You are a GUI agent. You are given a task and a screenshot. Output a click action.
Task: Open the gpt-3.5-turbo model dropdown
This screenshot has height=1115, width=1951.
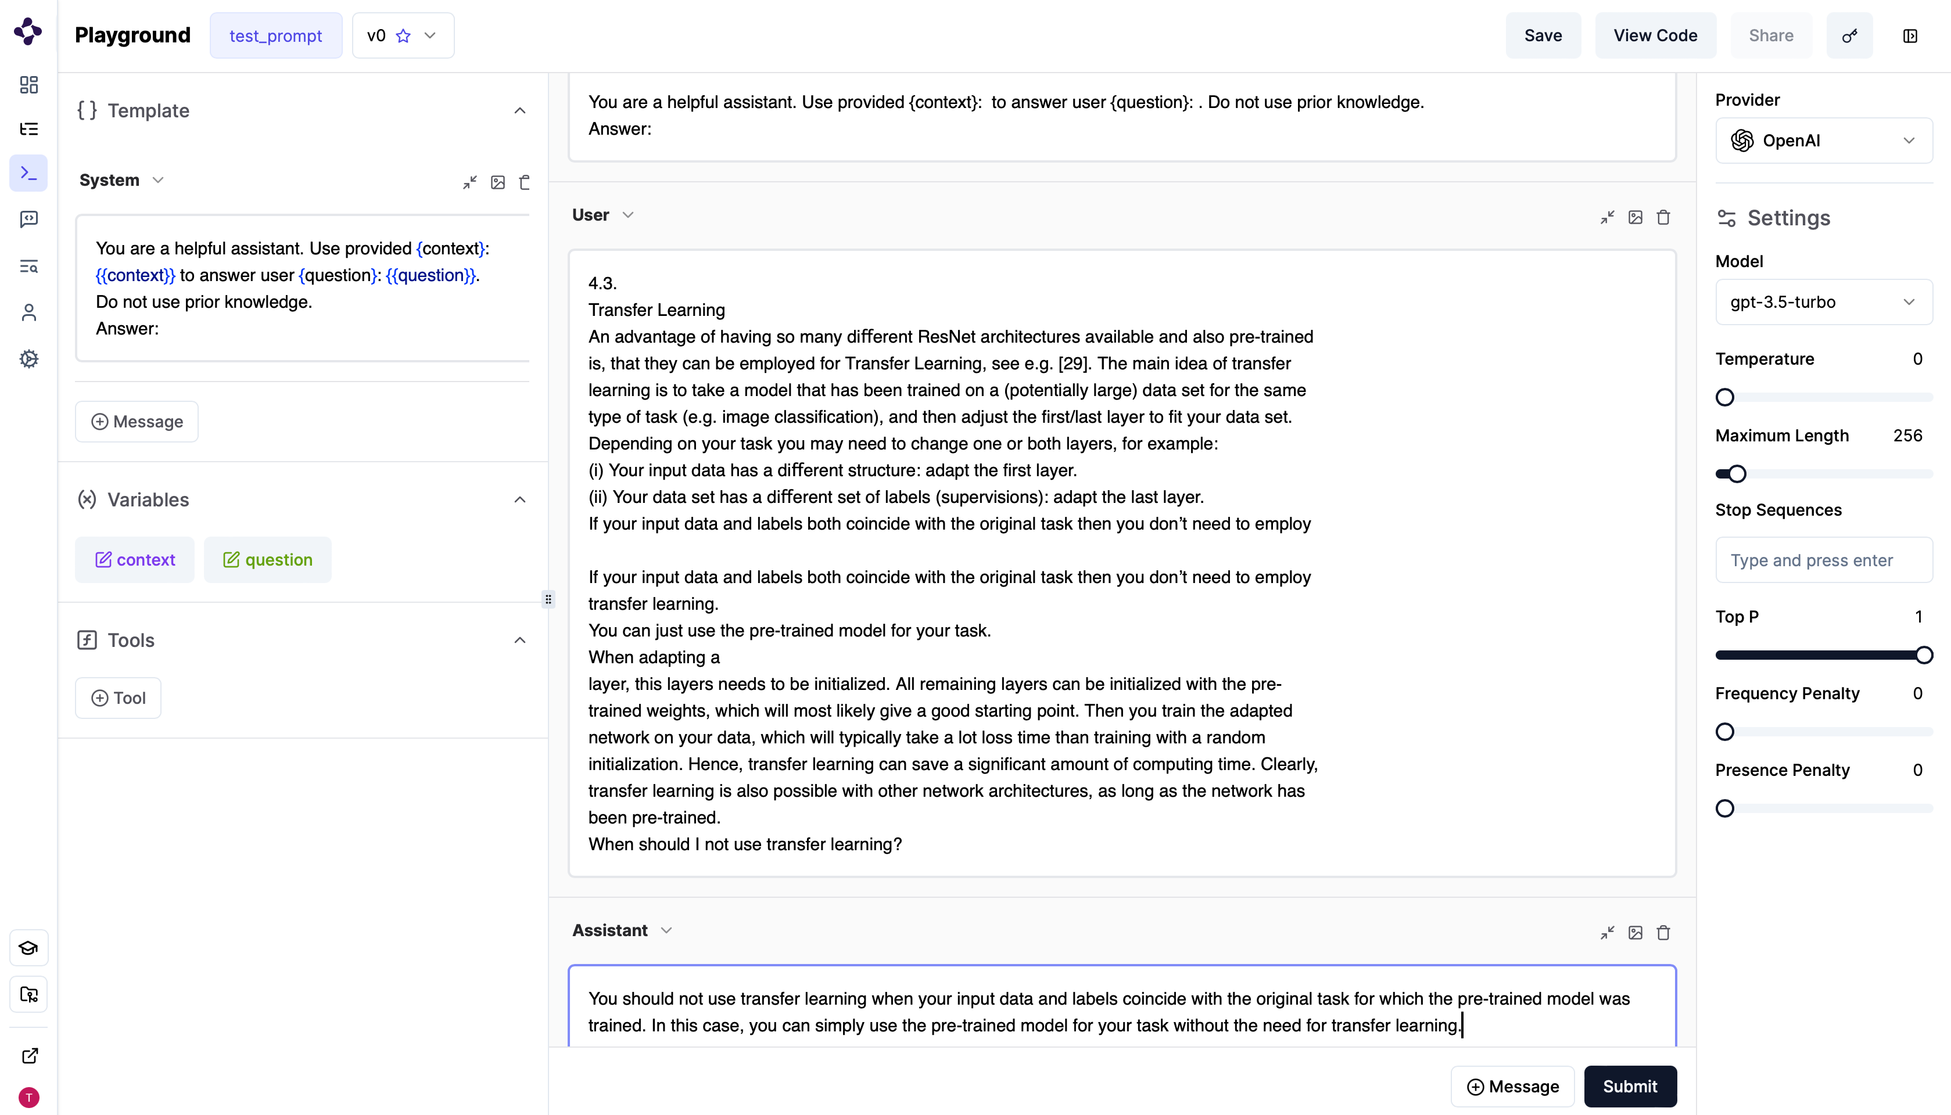[x=1823, y=303]
